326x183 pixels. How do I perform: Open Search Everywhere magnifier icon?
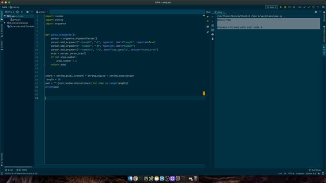(x=323, y=7)
